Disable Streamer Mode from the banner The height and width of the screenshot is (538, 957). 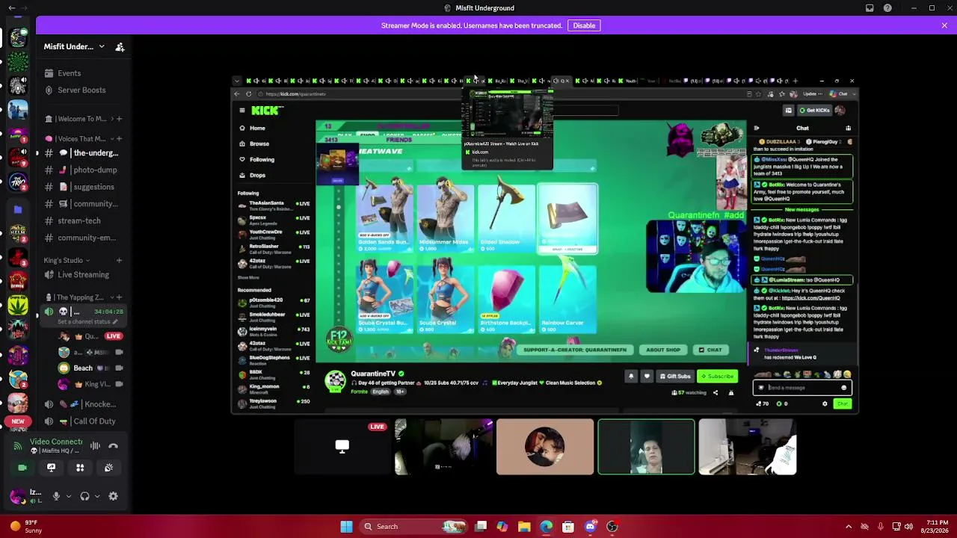(x=584, y=25)
